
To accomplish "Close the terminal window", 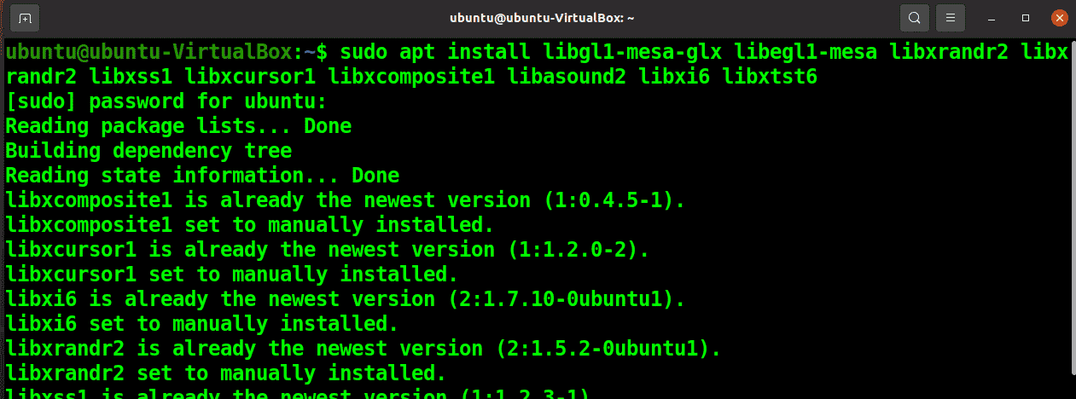I will (x=1059, y=17).
